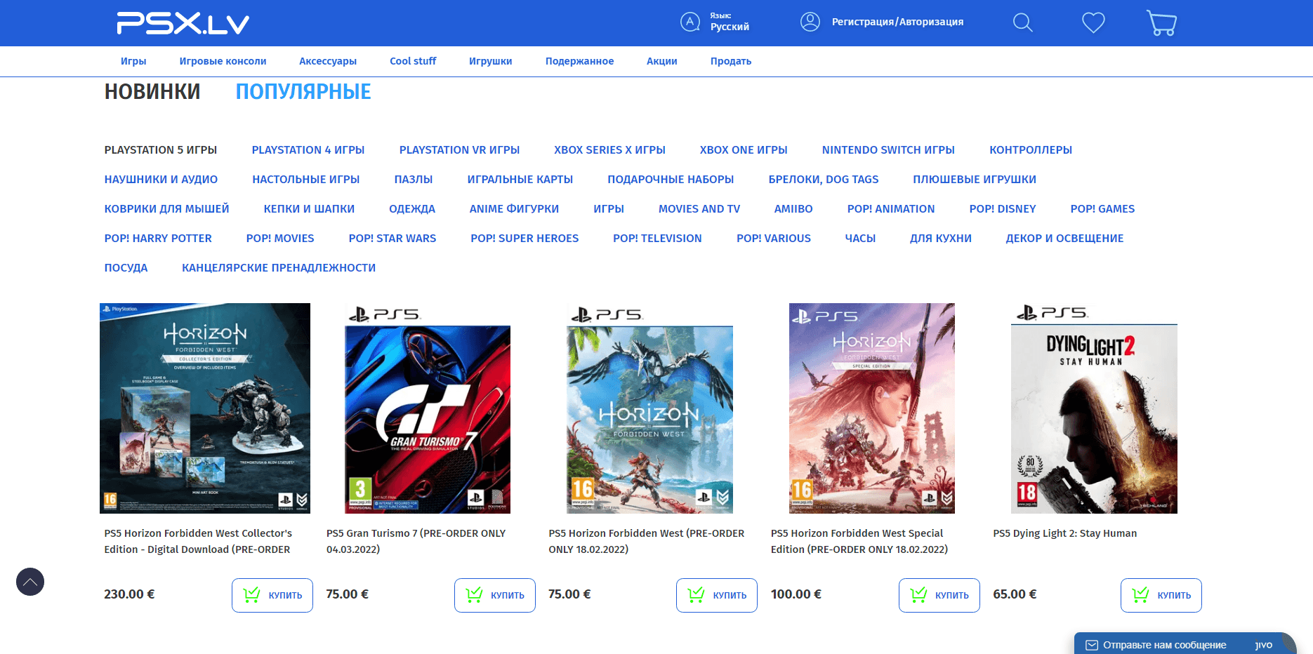The height and width of the screenshot is (654, 1313).
Task: Open the Аксессуары menu
Action: pos(328,61)
